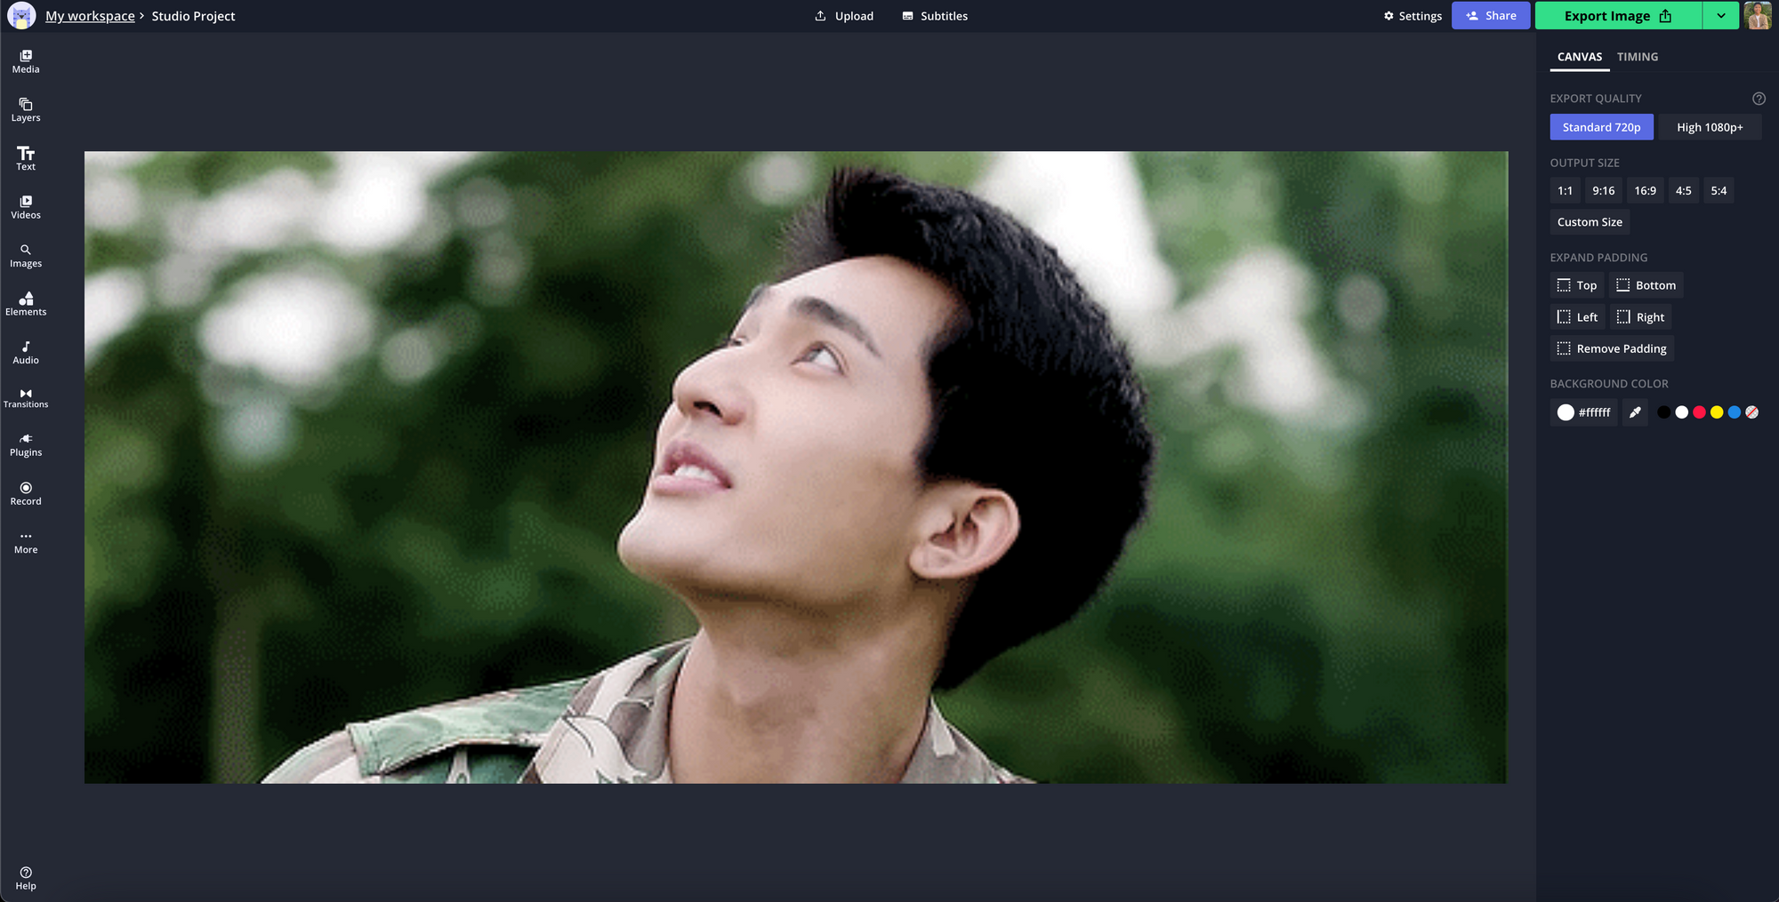This screenshot has width=1779, height=902.
Task: Expand More sidebar options
Action: (26, 542)
